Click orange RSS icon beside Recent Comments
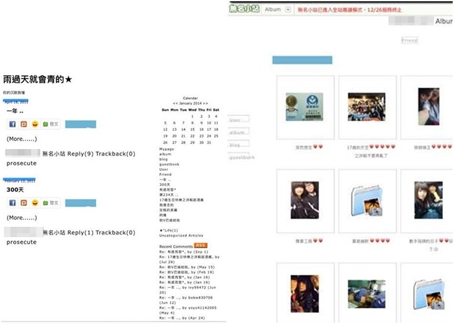Viewport: 454px width, 324px height. (x=200, y=245)
